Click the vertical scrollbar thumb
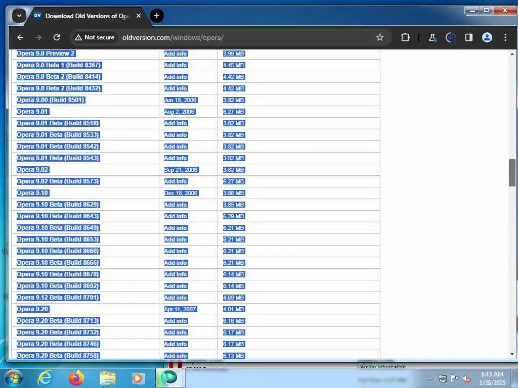This screenshot has width=518, height=388. 512,173
